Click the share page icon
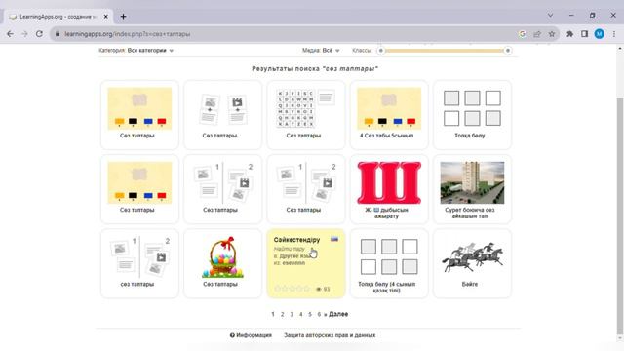 (537, 34)
